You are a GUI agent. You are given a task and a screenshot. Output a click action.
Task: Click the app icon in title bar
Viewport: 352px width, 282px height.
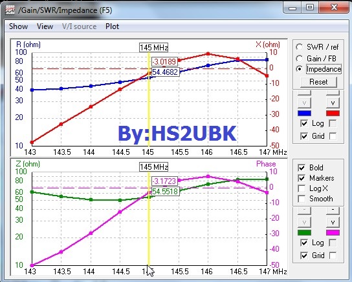click(x=10, y=10)
